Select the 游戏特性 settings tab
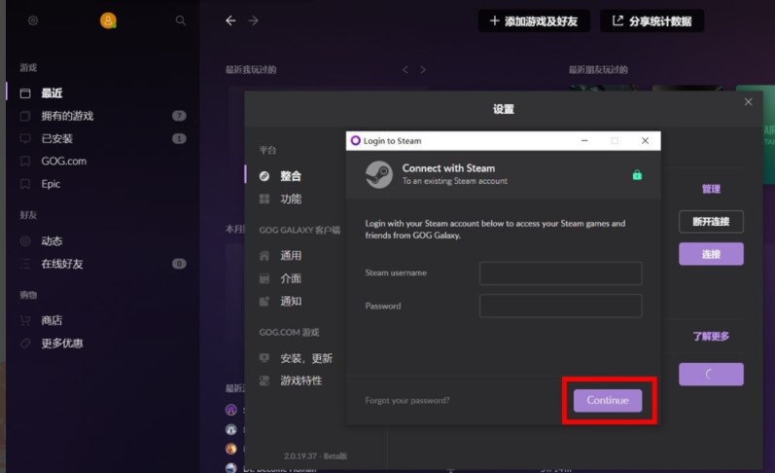 [x=301, y=381]
